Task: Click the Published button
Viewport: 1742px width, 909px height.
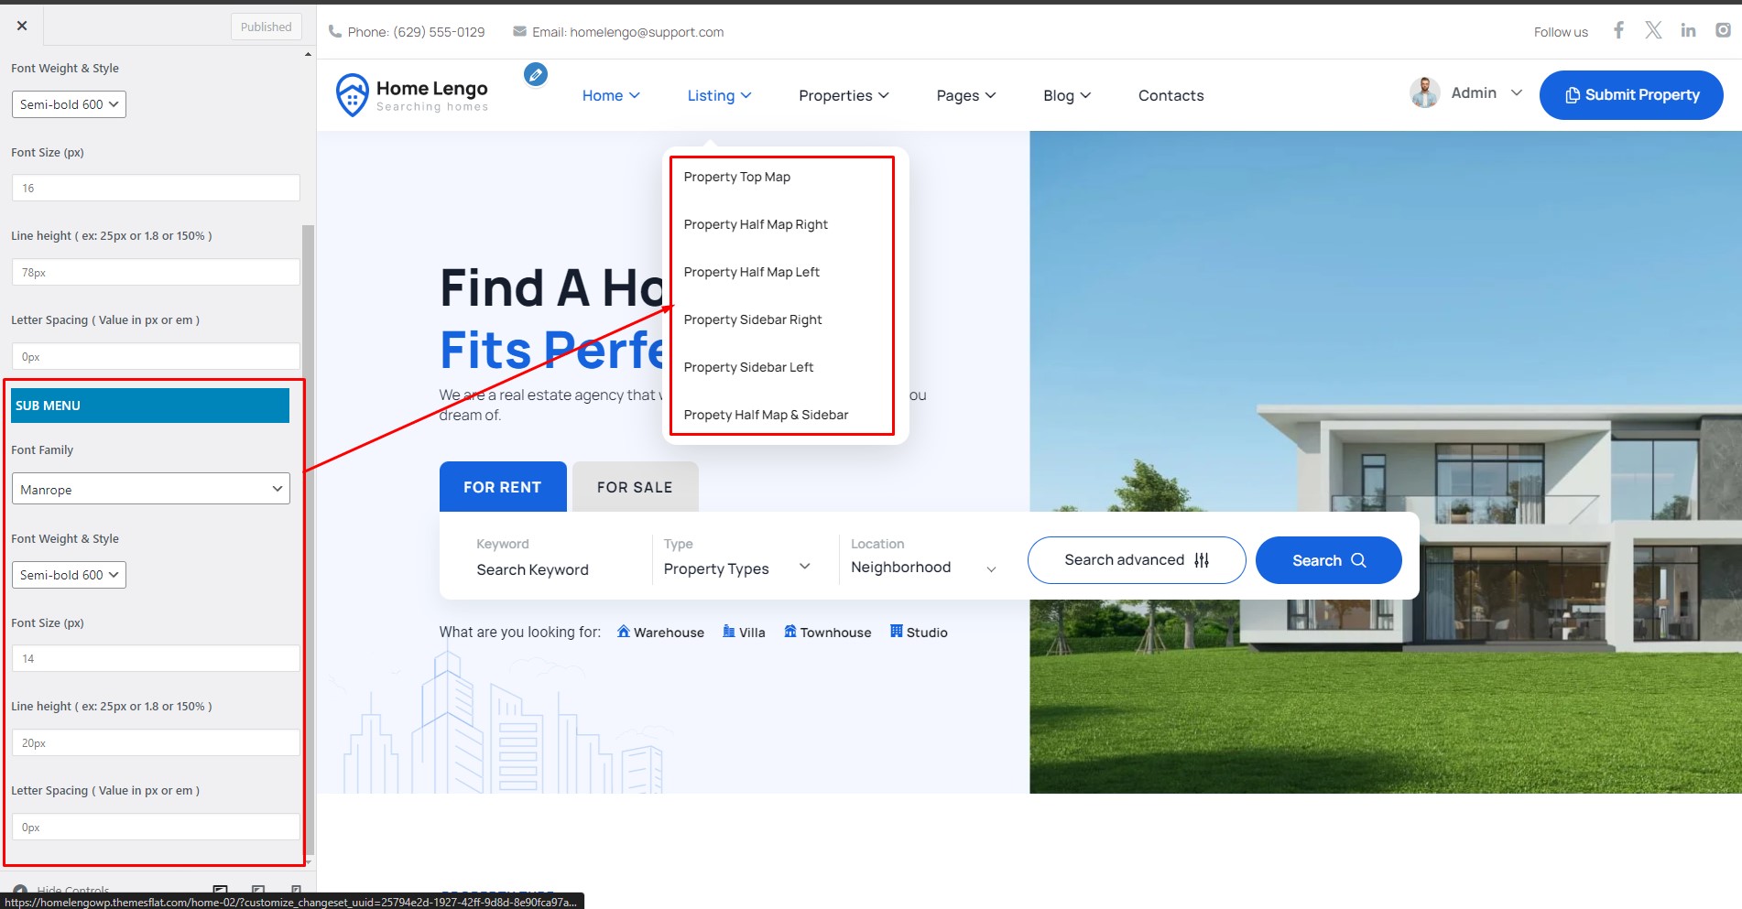Action: 266,27
